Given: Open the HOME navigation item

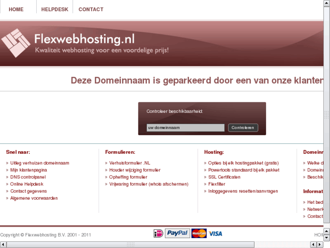Looking at the screenshot, I should [16, 9].
